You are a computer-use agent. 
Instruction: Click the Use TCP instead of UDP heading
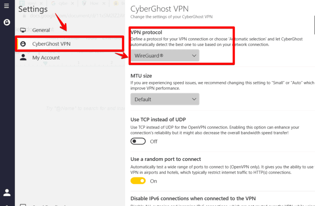click(158, 120)
